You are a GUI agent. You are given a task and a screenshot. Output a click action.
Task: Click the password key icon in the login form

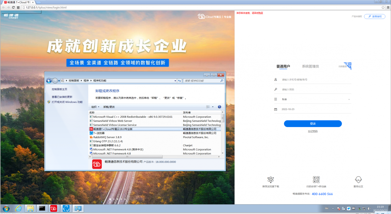tap(276, 89)
